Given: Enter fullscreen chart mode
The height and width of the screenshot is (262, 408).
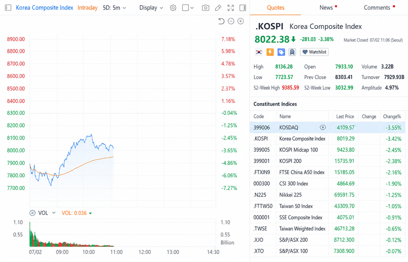Looking at the screenshot, I should tap(230, 8).
